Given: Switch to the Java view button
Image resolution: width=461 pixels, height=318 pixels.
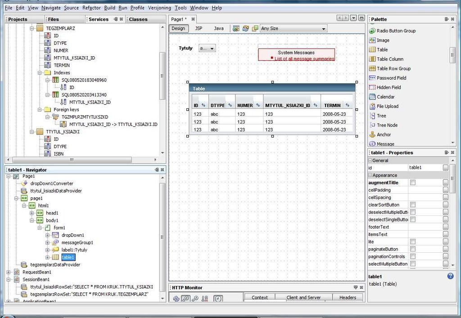Looking at the screenshot, I should click(x=219, y=28).
